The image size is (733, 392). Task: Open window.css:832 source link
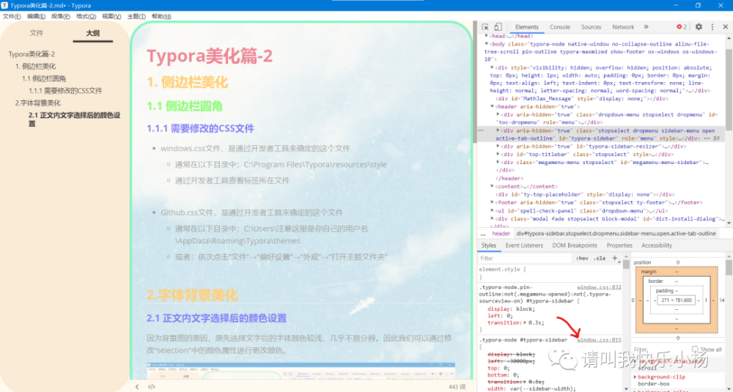(600, 287)
